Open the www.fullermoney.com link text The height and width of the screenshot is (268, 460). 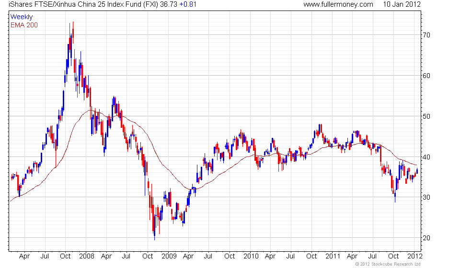[x=338, y=4]
